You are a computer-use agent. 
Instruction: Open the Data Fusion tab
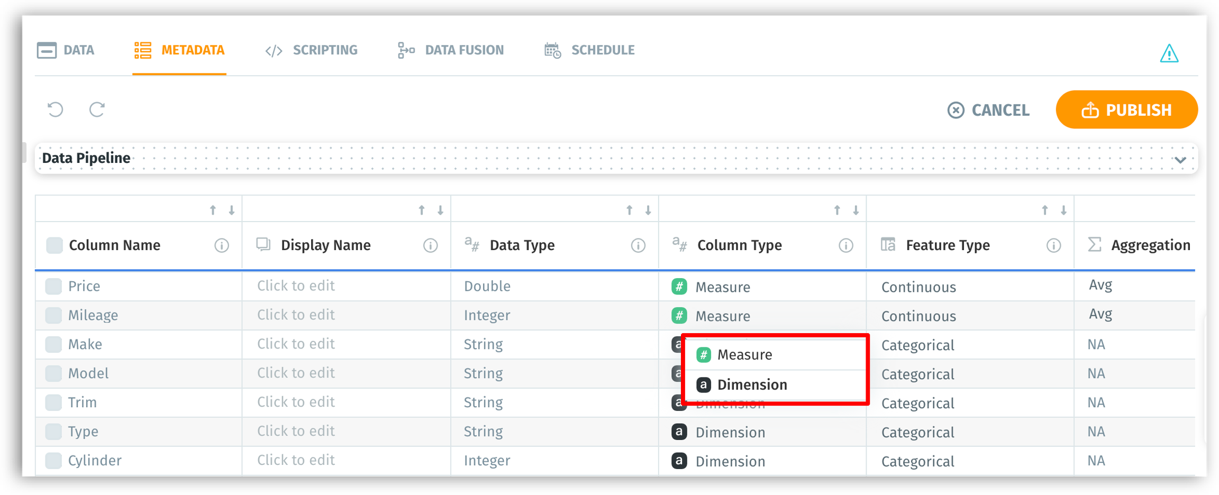(451, 50)
